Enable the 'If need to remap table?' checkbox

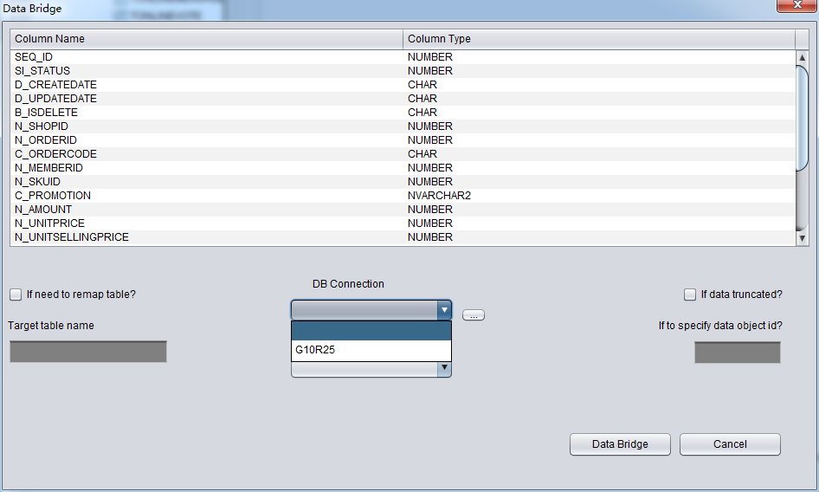[x=16, y=295]
